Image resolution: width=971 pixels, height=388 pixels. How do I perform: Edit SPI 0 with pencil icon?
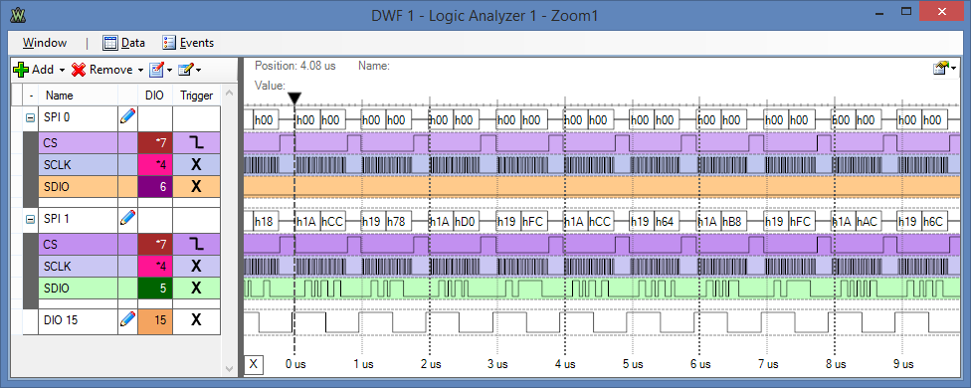[127, 115]
